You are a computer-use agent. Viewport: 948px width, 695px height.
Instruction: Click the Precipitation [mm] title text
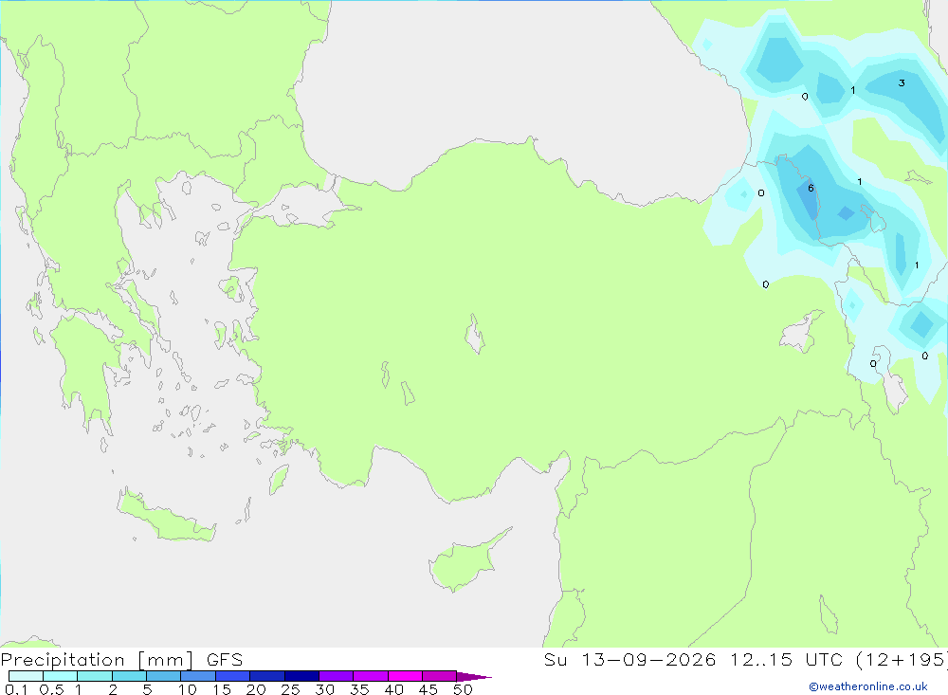[97, 660]
